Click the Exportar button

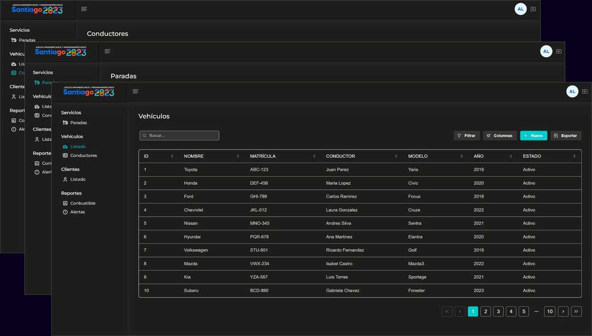(x=566, y=135)
